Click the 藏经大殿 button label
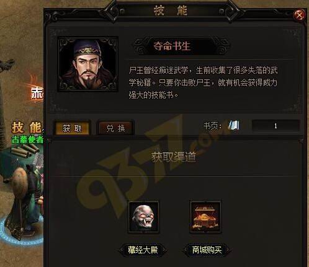The height and width of the screenshot is (267, 309). 143,250
